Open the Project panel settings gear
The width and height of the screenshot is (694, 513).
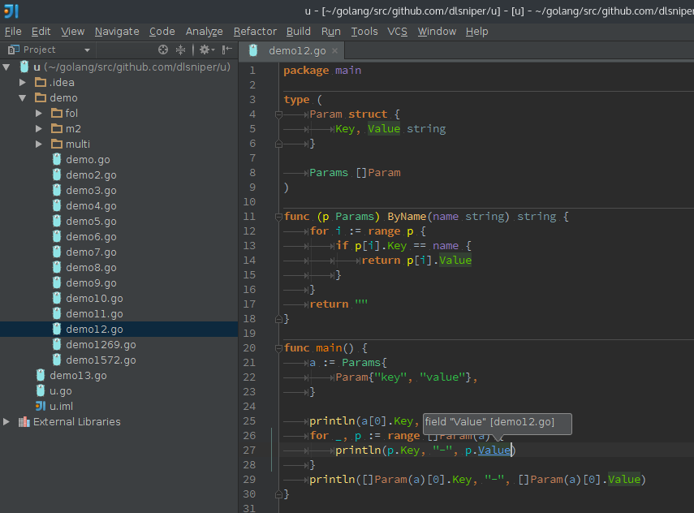tap(204, 50)
